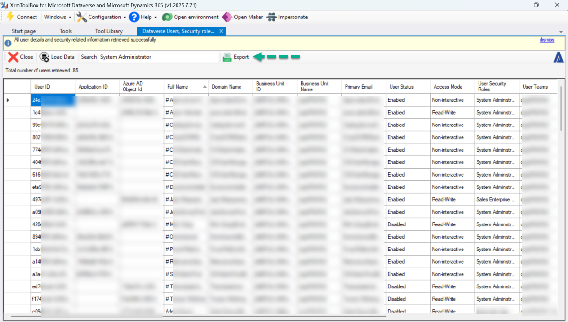Click Load Data button
The height and width of the screenshot is (322, 568).
[57, 57]
